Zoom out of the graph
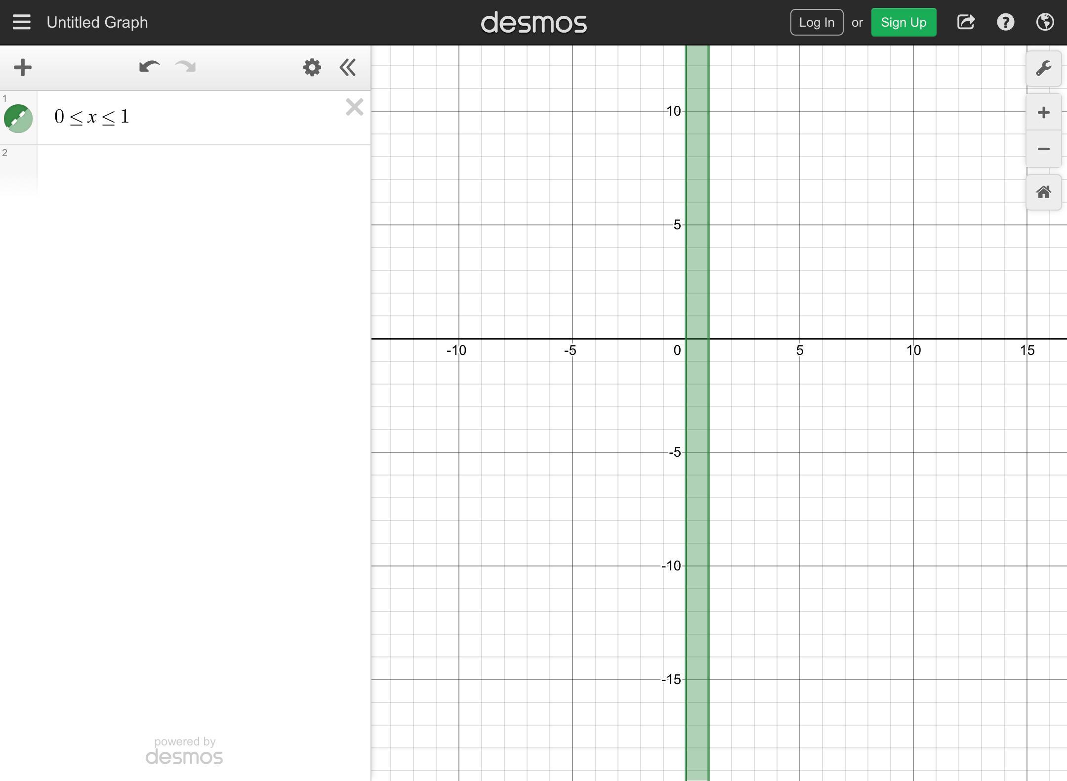1067x781 pixels. click(1043, 149)
